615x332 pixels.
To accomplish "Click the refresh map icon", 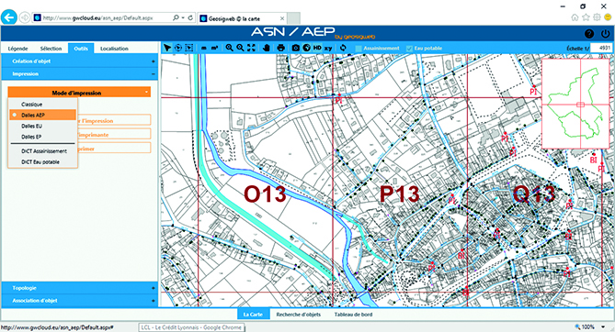I will (343, 48).
